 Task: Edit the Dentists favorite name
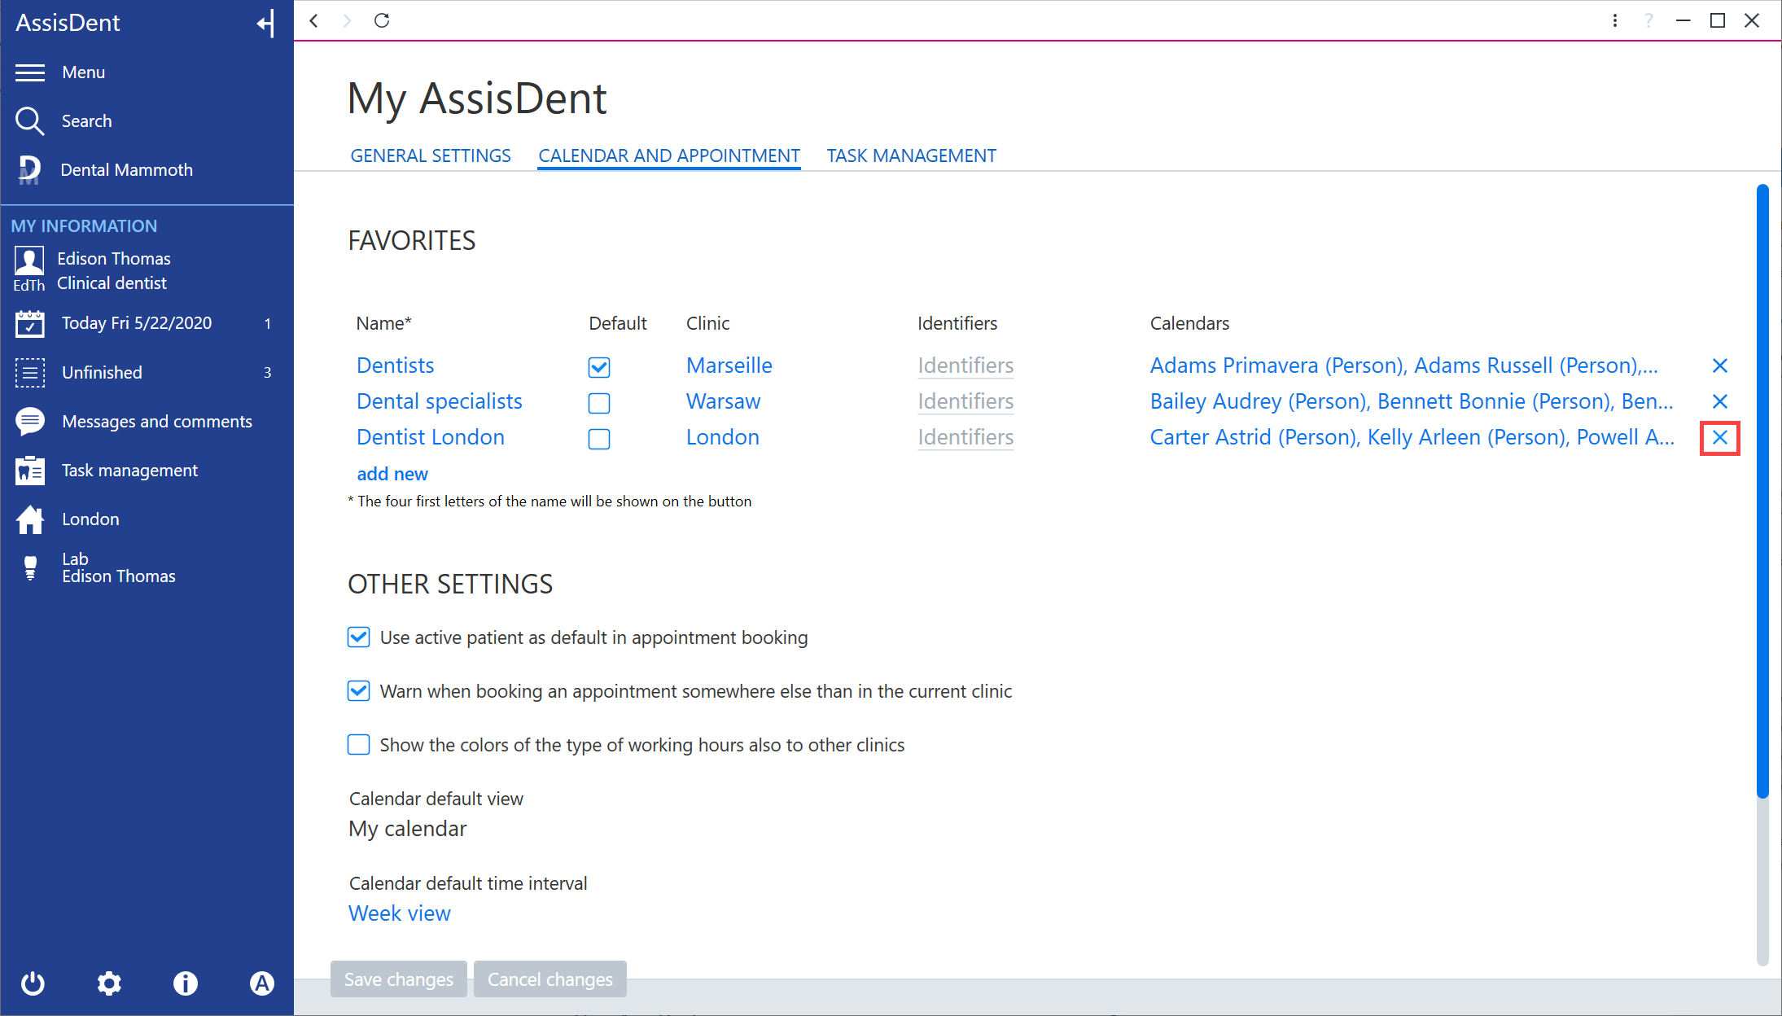tap(396, 366)
